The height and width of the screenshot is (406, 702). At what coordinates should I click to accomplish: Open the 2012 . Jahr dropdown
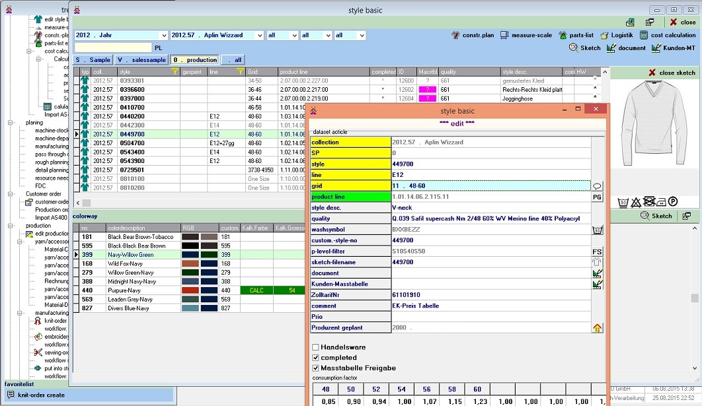click(164, 36)
